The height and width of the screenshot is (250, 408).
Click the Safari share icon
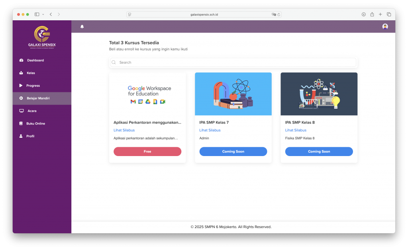click(372, 14)
